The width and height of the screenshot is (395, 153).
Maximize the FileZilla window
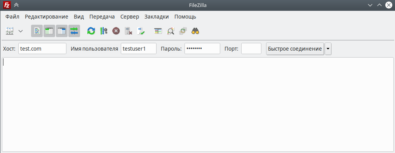379,5
